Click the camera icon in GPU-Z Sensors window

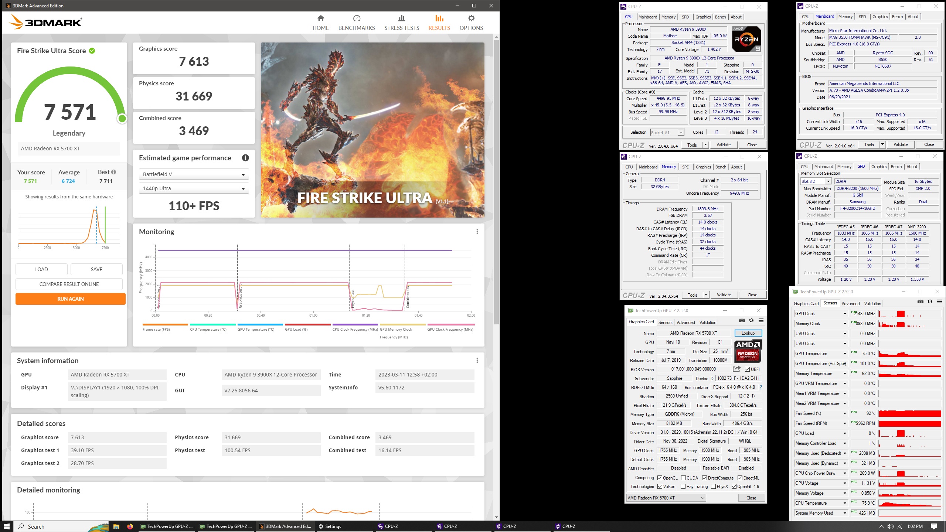pyautogui.click(x=920, y=301)
